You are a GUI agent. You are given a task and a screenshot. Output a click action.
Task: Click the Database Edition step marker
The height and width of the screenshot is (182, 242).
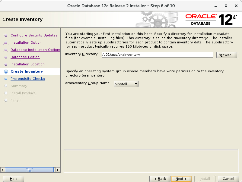[x=6, y=57]
